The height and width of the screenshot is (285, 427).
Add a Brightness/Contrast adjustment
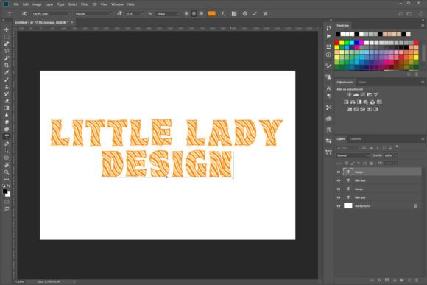click(x=349, y=94)
